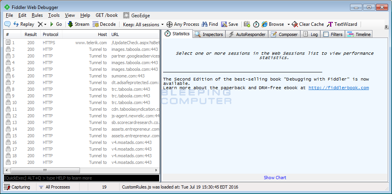Click the camera screenshot icon

coord(247,24)
